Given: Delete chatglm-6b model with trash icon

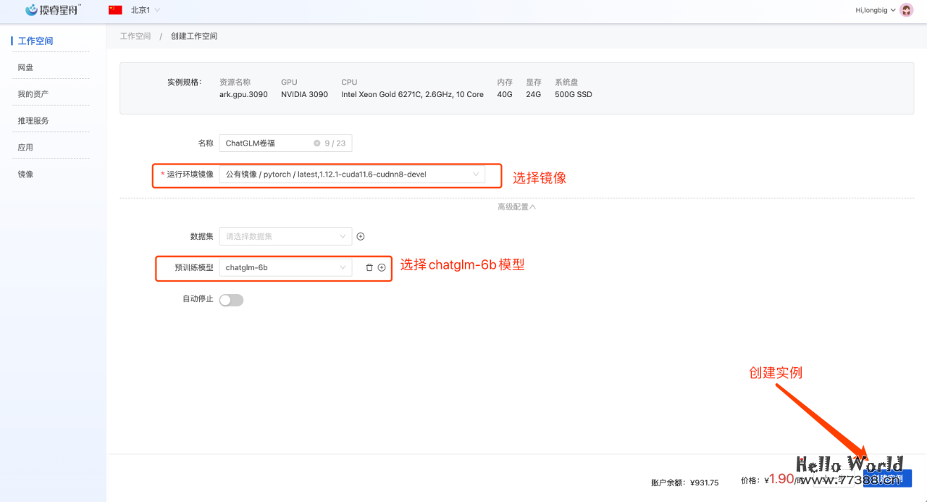Looking at the screenshot, I should click(x=369, y=268).
